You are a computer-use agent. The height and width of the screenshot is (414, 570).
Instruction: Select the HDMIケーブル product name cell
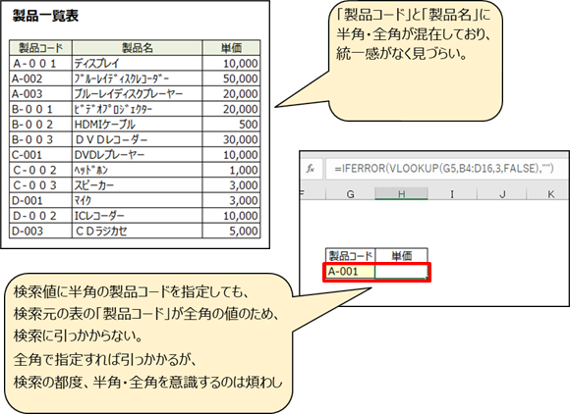coord(137,125)
